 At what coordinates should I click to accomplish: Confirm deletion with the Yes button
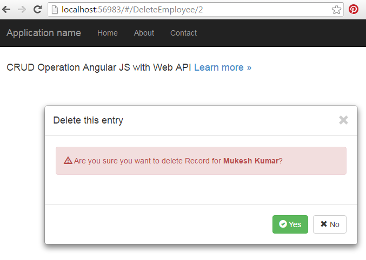(x=290, y=224)
